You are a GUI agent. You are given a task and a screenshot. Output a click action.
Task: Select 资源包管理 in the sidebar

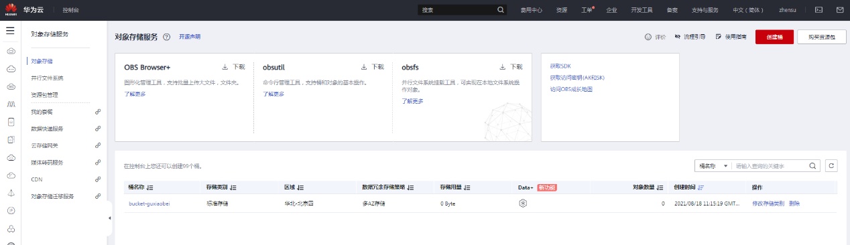(x=44, y=94)
